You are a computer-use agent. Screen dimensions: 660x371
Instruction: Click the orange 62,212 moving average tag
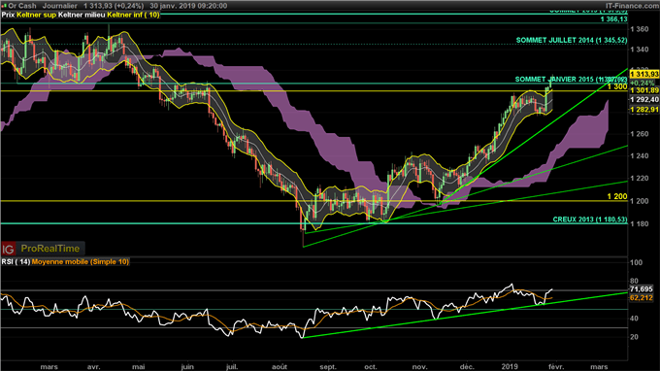click(641, 298)
